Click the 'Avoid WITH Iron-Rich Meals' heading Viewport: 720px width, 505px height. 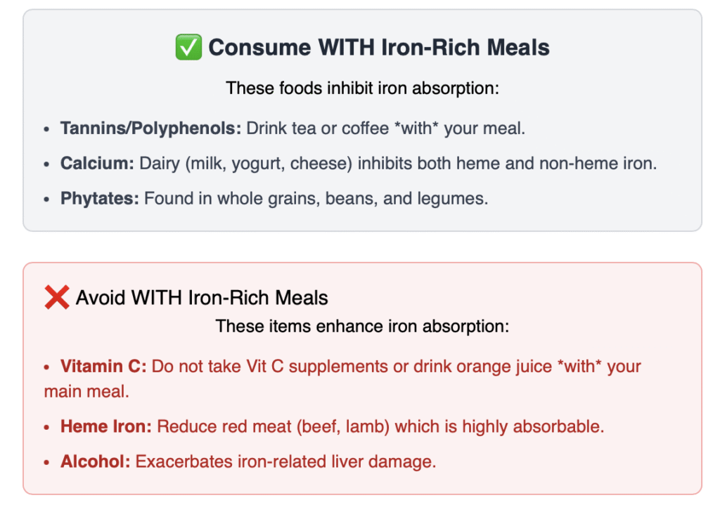click(202, 298)
